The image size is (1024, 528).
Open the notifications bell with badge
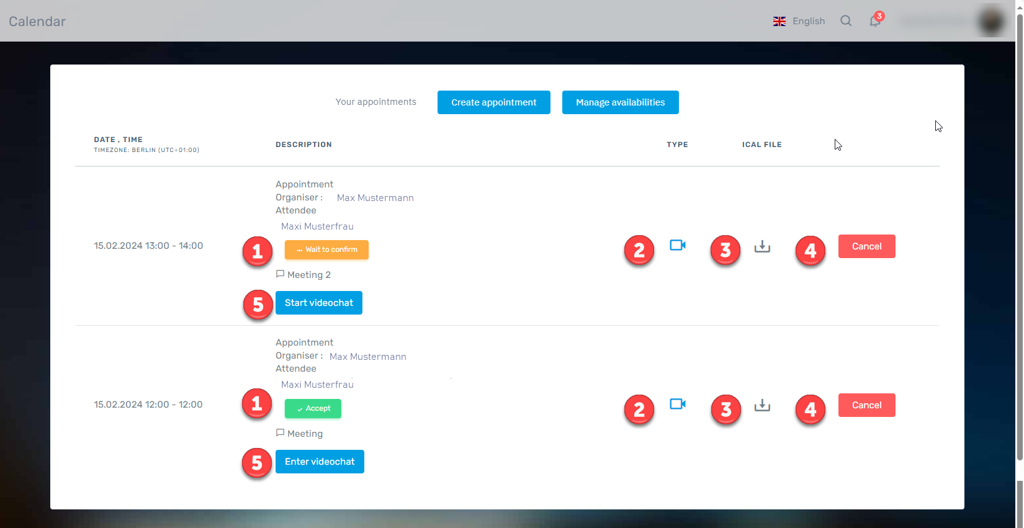[875, 21]
